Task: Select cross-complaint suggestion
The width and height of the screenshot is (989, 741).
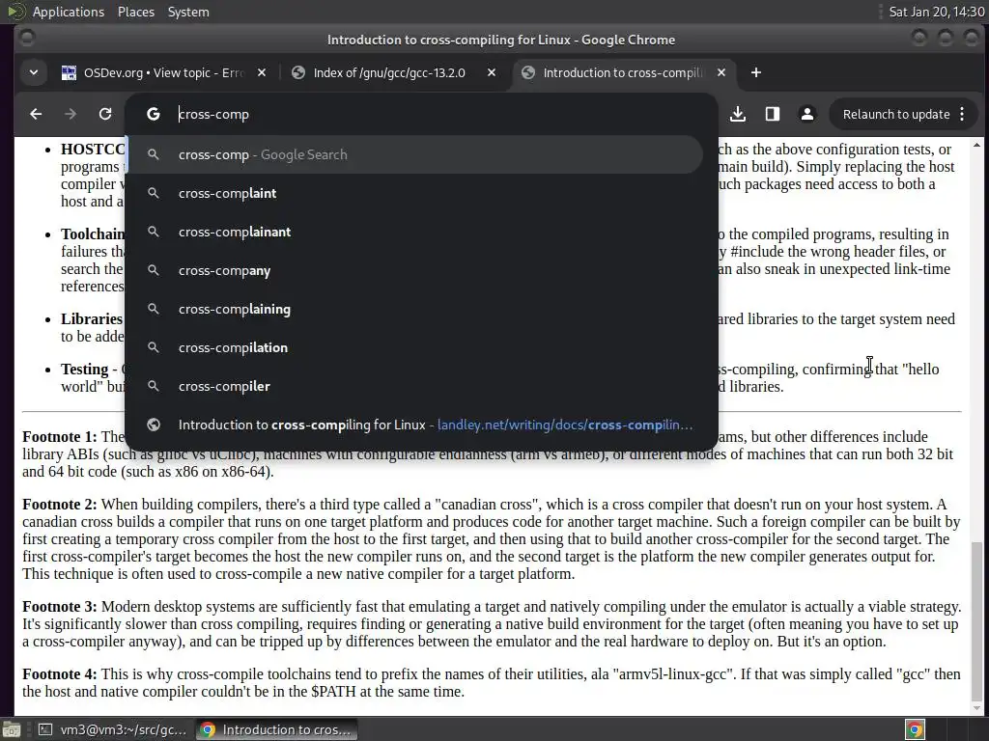Action: (x=415, y=193)
